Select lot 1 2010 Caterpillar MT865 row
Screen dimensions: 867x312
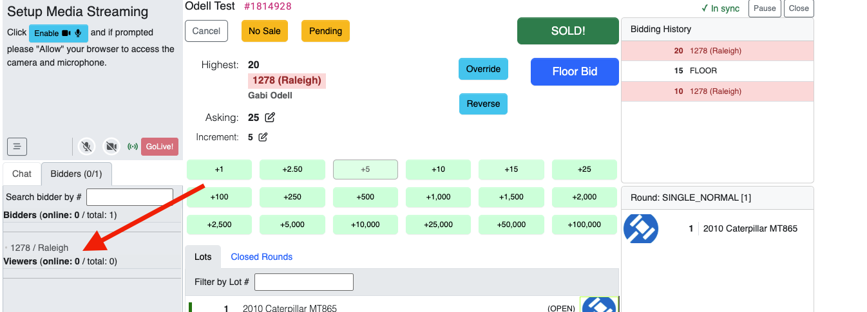click(402, 305)
